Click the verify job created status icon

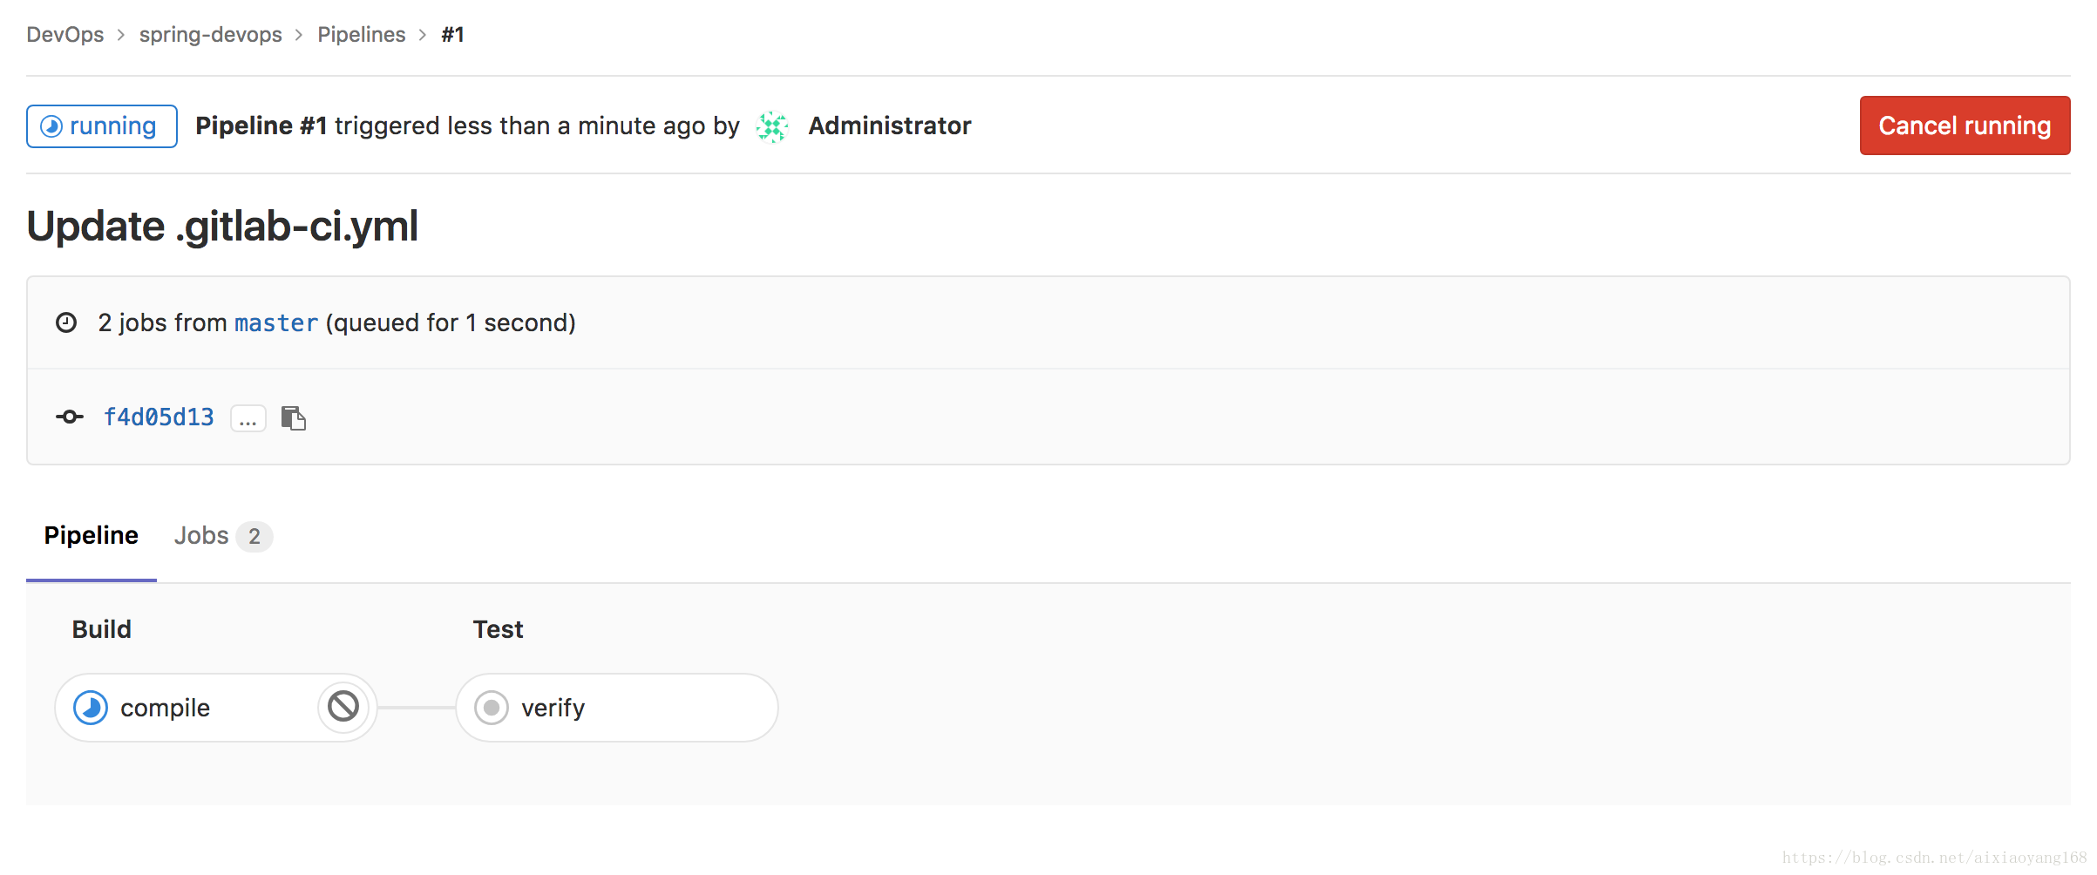coord(492,708)
